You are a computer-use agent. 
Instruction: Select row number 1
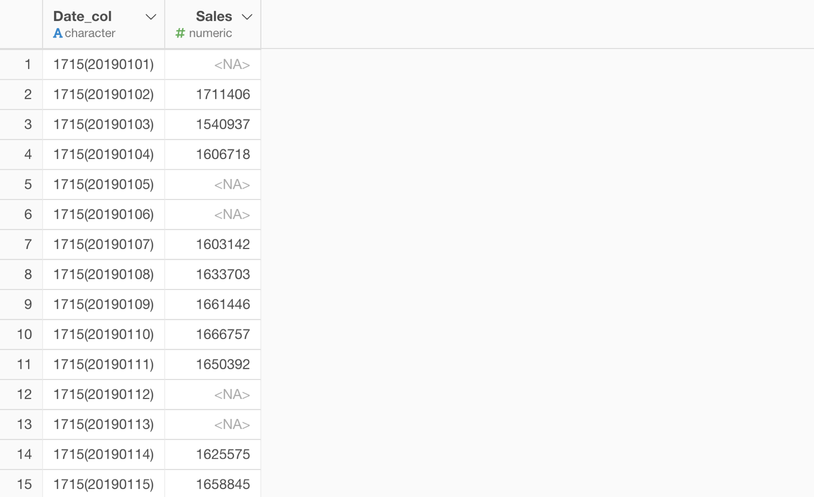(27, 65)
